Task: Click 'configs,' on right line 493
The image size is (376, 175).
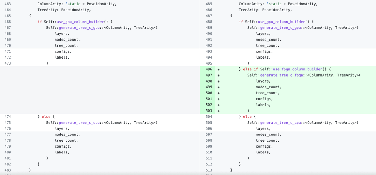Action: 264,51
